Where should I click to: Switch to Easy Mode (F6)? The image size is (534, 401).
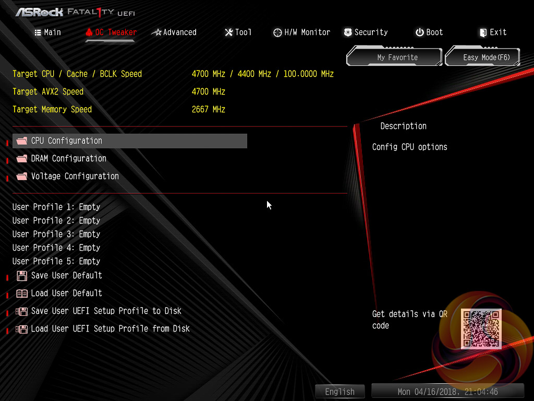[482, 57]
